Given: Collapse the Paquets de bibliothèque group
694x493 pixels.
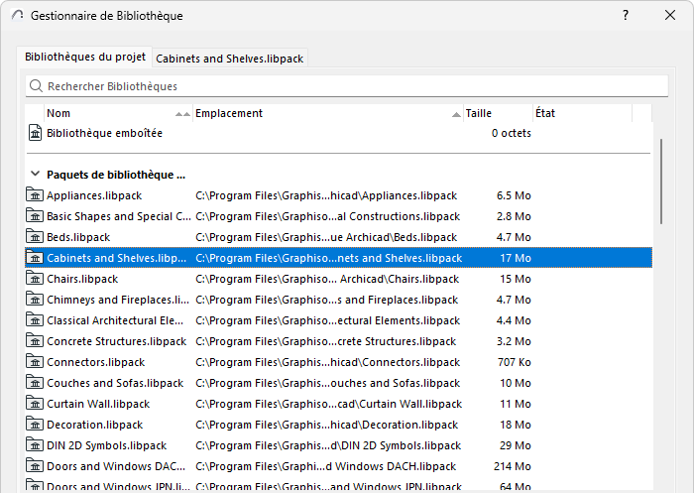Looking at the screenshot, I should pyautogui.click(x=35, y=174).
